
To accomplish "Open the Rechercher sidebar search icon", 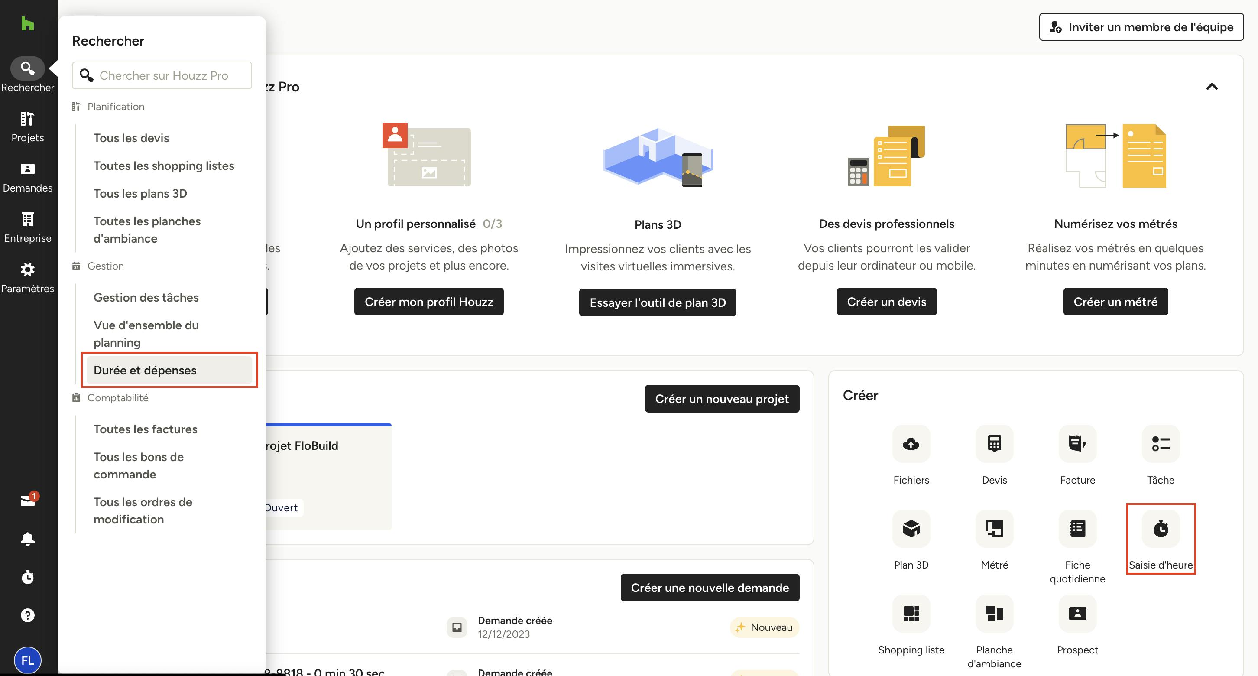I will (x=27, y=68).
